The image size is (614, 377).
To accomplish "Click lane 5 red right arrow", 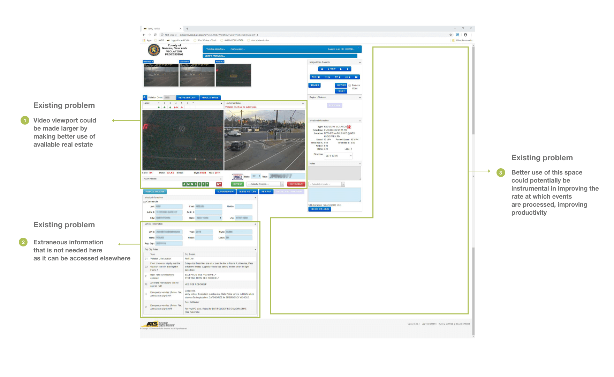I will [x=182, y=107].
